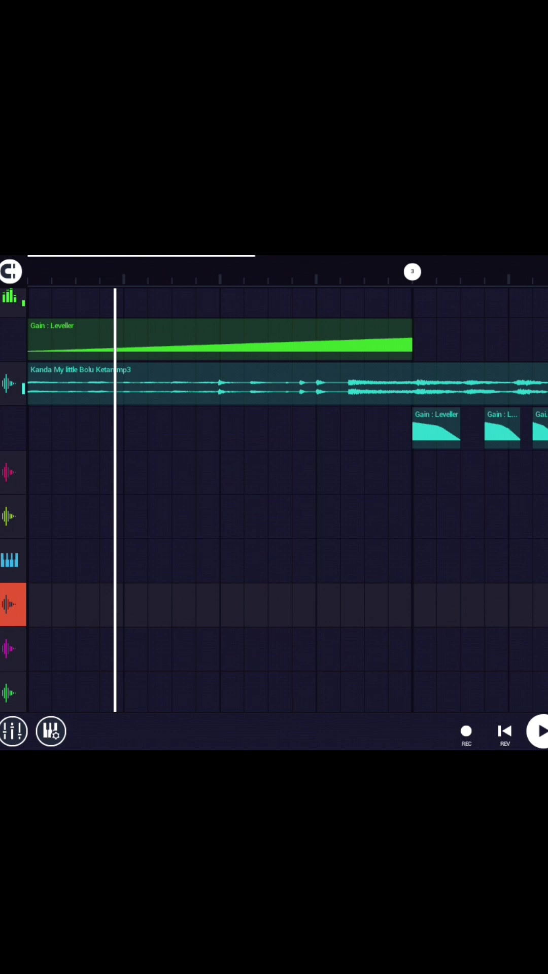Open the FL Studio Mobile logo menu
Screen dimensions: 548x974
point(10,271)
